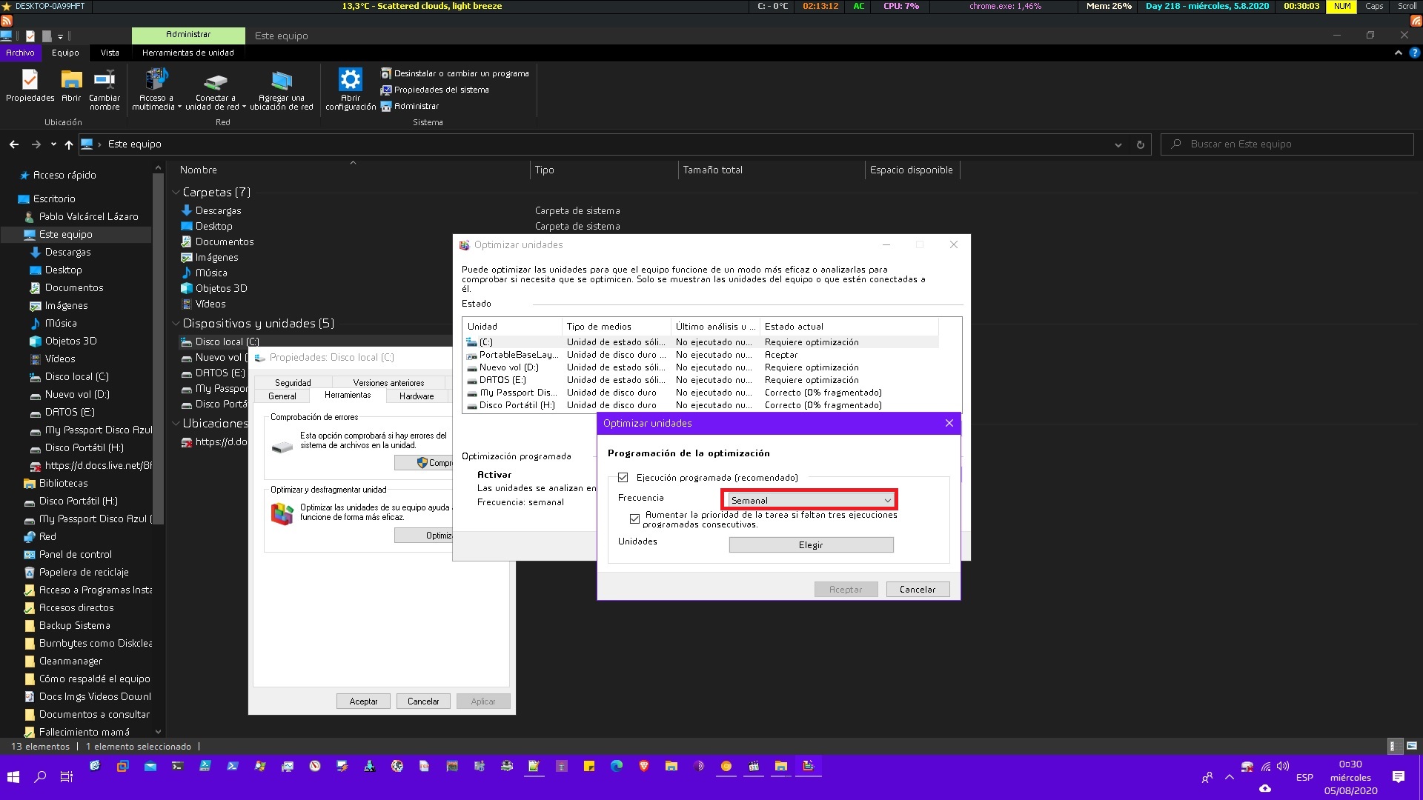1423x800 pixels.
Task: Click Conectar a unidad de red icon
Action: pos(216,81)
